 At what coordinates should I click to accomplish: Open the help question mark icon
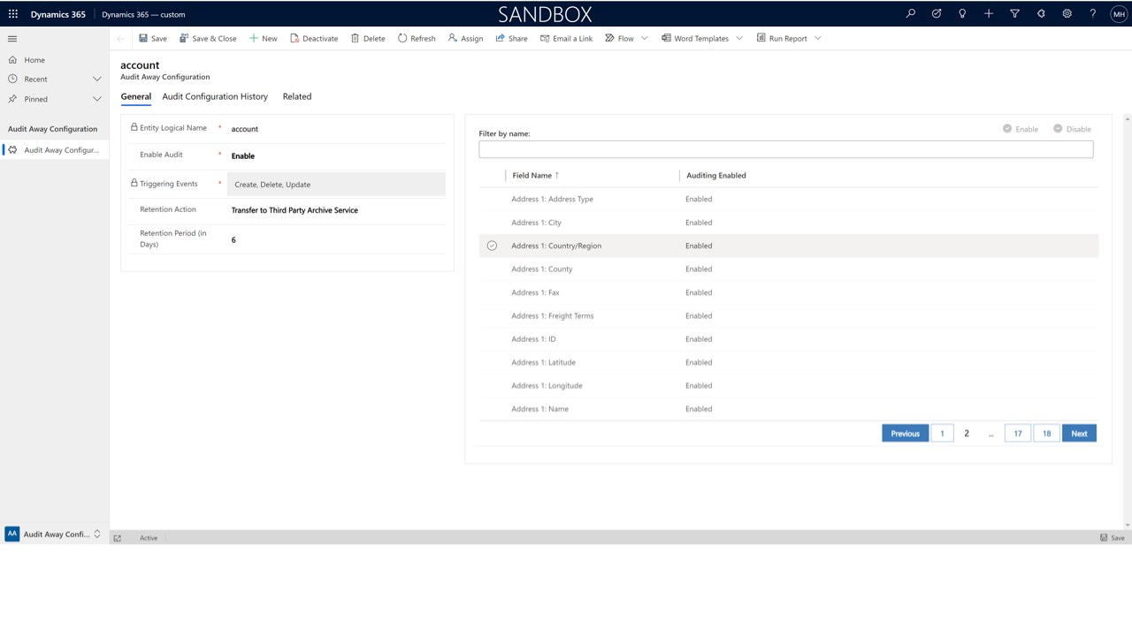coord(1093,14)
